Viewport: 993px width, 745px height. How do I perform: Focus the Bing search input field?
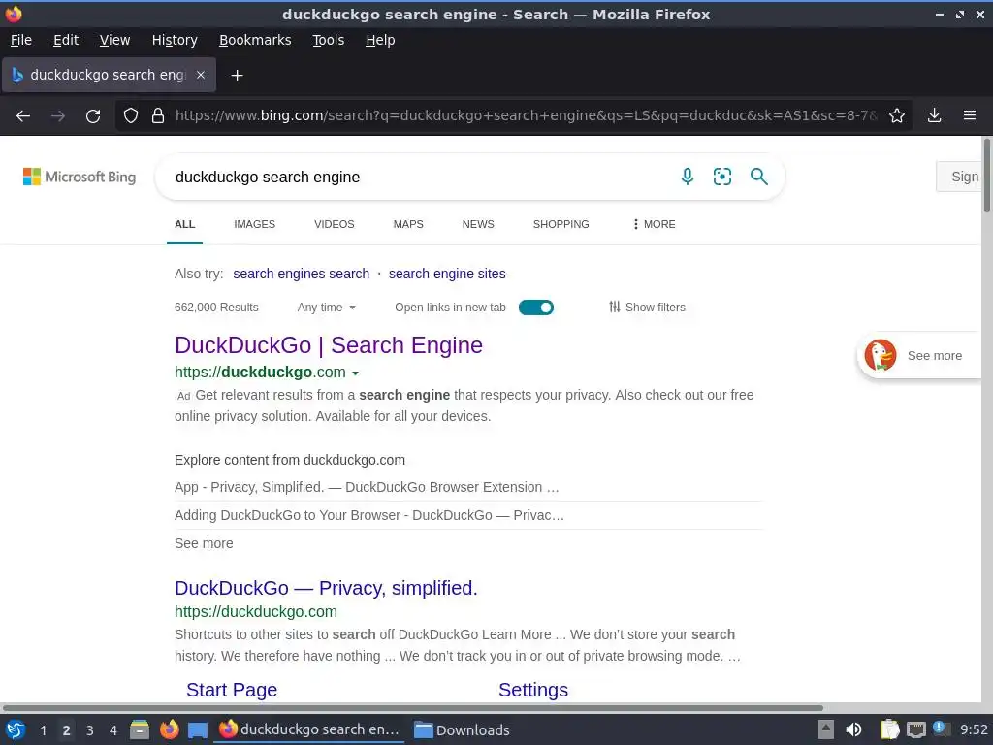point(418,177)
